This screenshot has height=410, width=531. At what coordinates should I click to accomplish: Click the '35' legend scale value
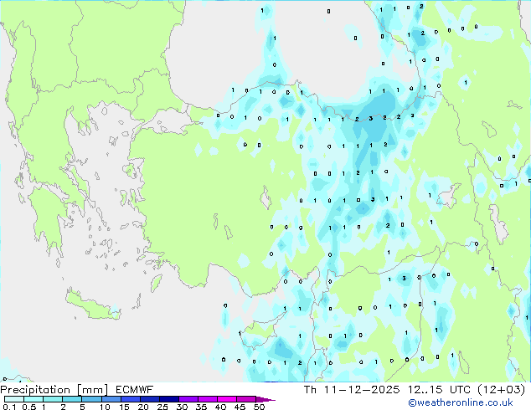201,407
